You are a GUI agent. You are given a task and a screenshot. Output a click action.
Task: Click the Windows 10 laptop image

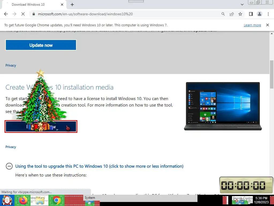[223, 106]
